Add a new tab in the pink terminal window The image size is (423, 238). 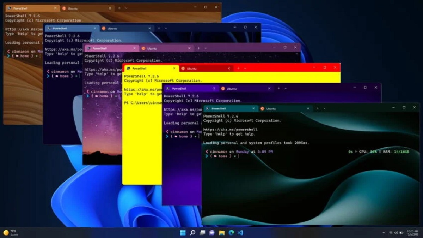pos(198,48)
